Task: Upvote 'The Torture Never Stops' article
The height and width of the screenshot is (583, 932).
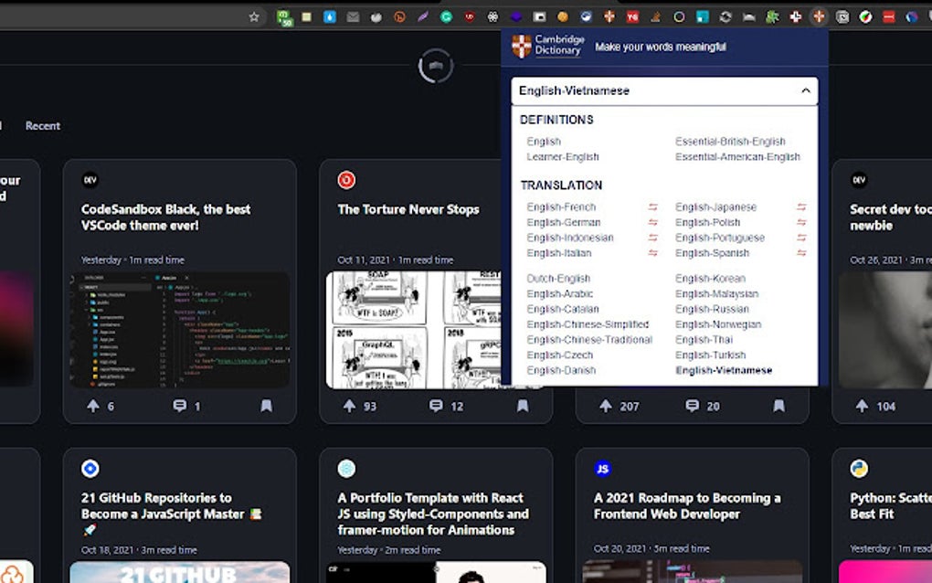Action: (349, 406)
